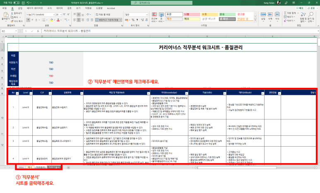Image resolution: width=320 pixels, height=193 pixels.
Task: Click the Name Box showing B2
Action: point(9,31)
